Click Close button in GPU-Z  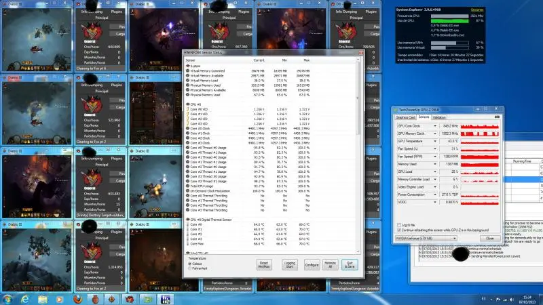click(x=489, y=239)
